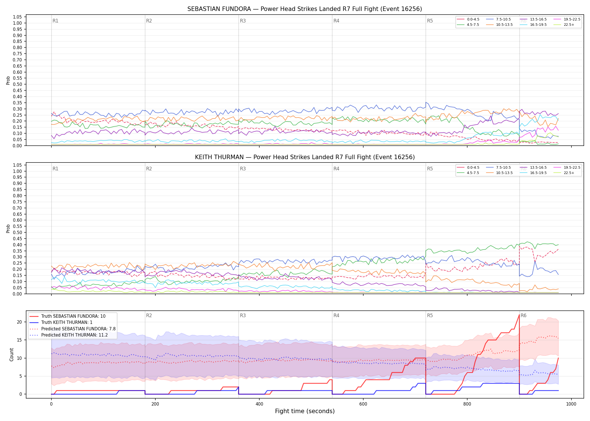Viewport: 590px width, 421px height.
Task: Select the 10.5-13.5 legend entry in Fundora chart
Action: (x=499, y=25)
